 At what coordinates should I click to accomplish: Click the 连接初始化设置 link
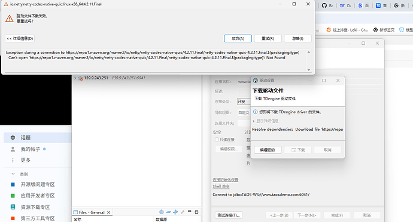pos(226,180)
